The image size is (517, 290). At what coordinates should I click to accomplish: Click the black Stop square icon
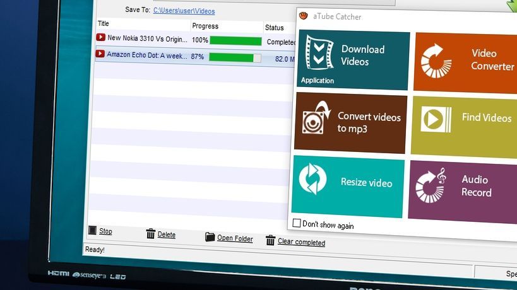pos(92,230)
